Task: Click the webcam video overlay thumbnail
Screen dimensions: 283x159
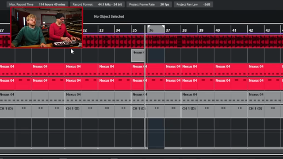Action: [47, 27]
